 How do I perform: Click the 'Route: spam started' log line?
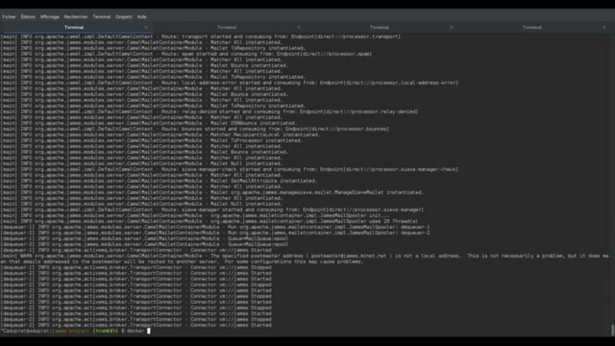pos(186,54)
